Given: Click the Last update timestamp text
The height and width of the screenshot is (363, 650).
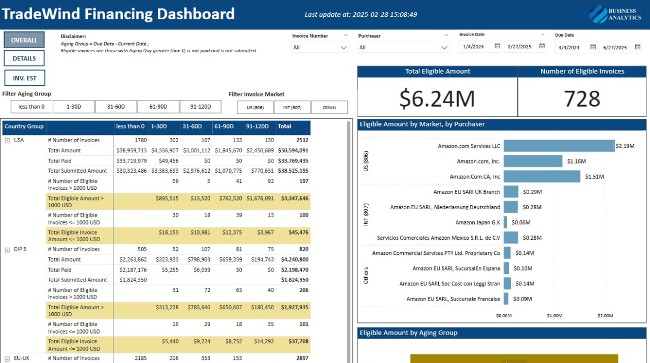Looking at the screenshot, I should [361, 15].
